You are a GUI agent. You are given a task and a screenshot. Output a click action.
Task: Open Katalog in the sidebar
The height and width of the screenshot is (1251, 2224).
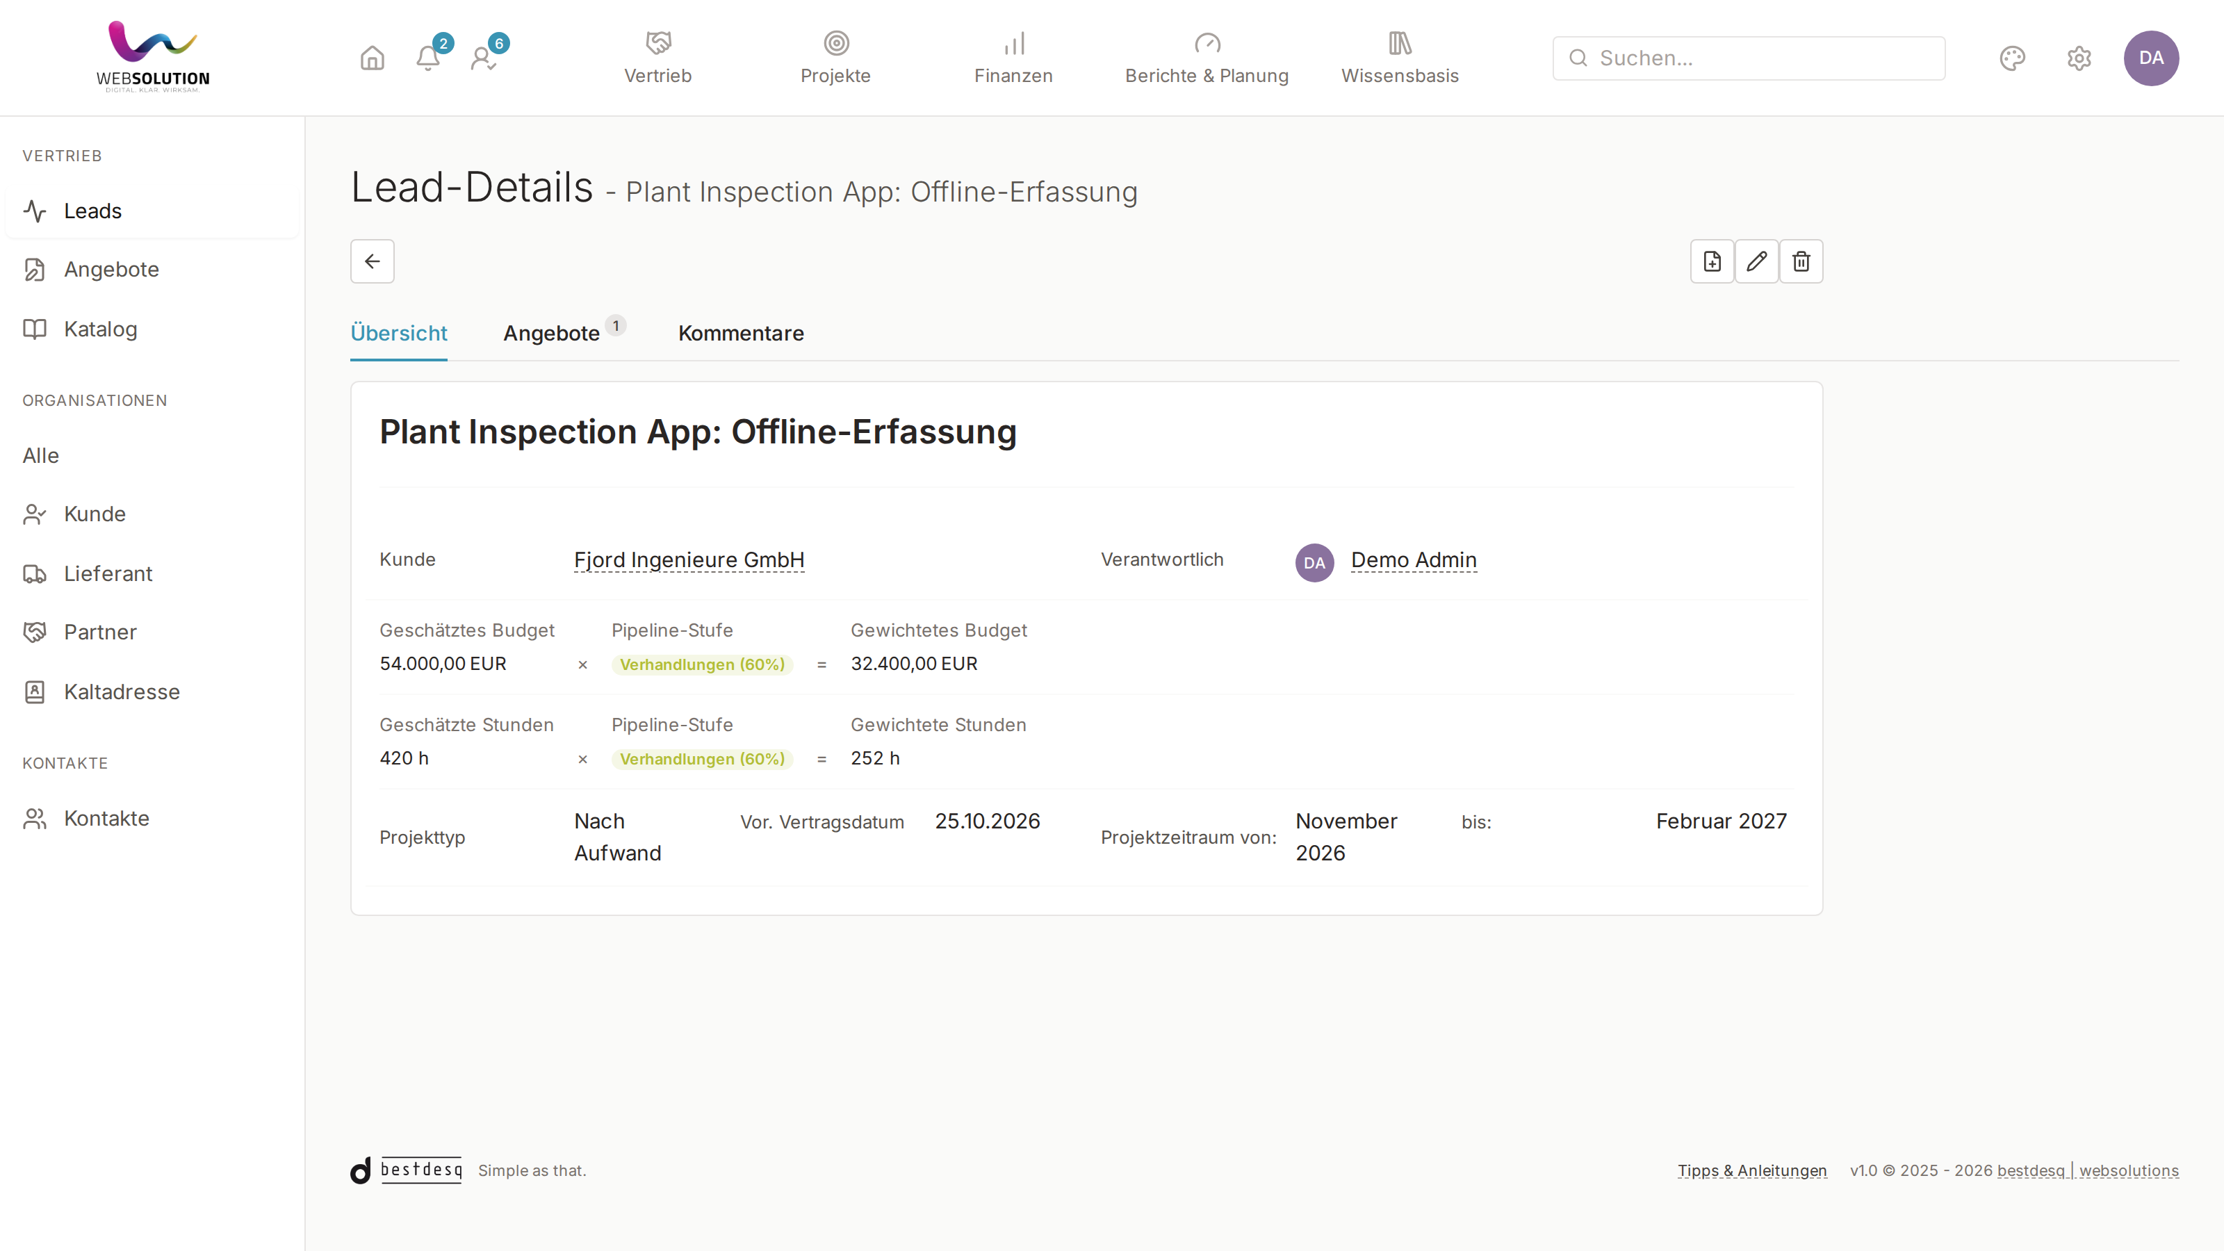pyautogui.click(x=152, y=329)
